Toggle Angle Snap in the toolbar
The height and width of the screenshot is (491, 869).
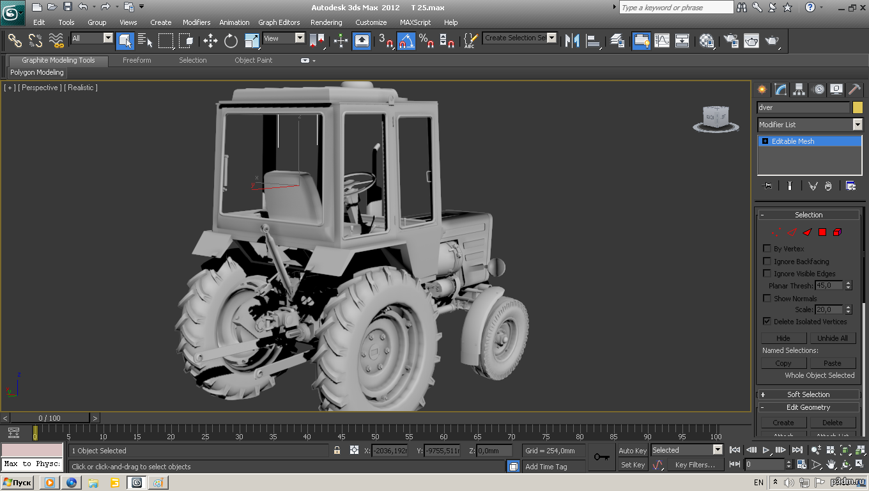(x=406, y=41)
